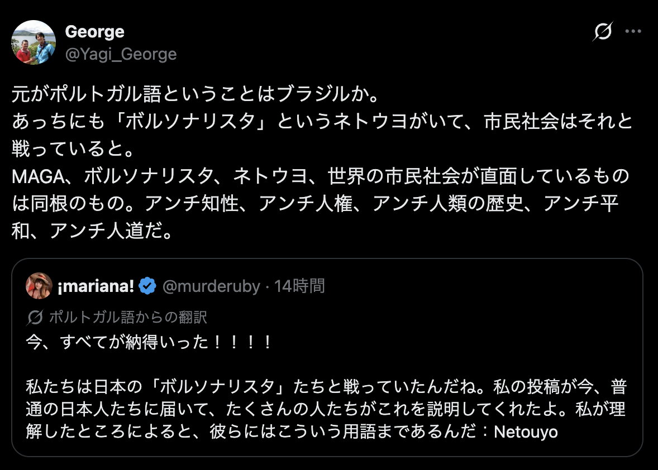
Task: Open the Grok explain icon on George's post
Action: click(603, 32)
